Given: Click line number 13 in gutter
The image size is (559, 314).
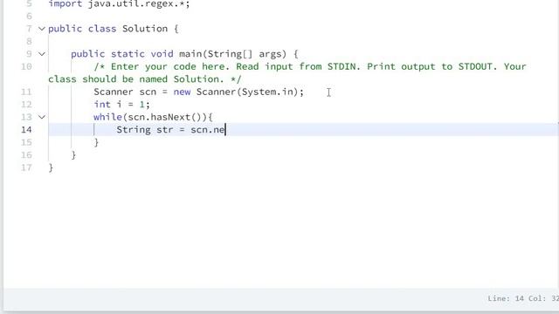Looking at the screenshot, I should point(26,117).
